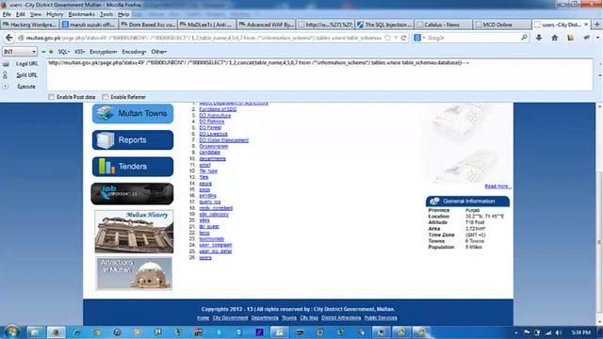Expand the XSS dropdown menu
Image resolution: width=603 pixels, height=339 pixels.
click(x=79, y=52)
